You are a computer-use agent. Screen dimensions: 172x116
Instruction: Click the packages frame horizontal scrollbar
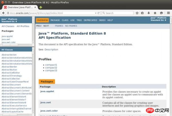pos(16,45)
